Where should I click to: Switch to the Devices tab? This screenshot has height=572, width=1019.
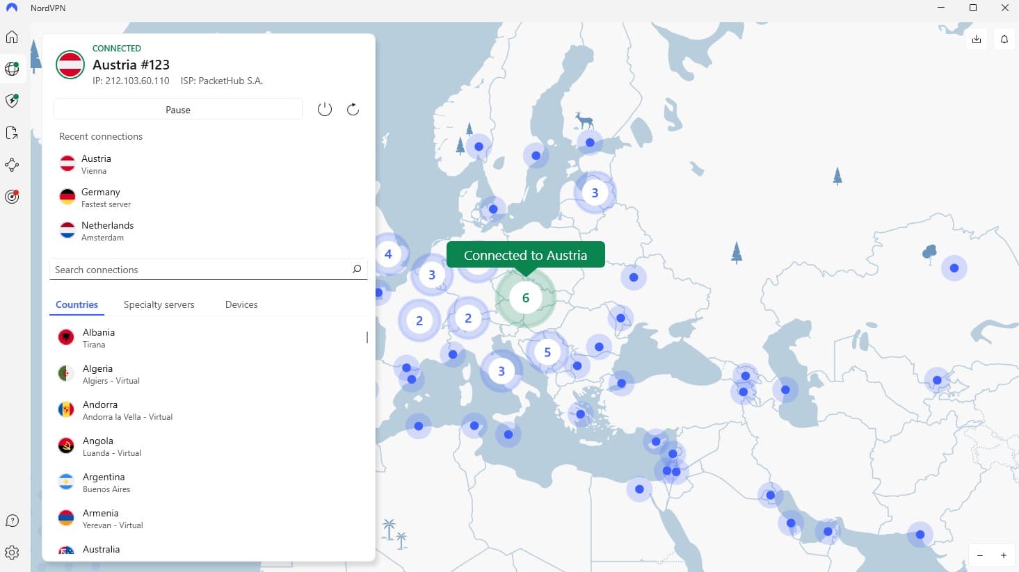tap(241, 304)
